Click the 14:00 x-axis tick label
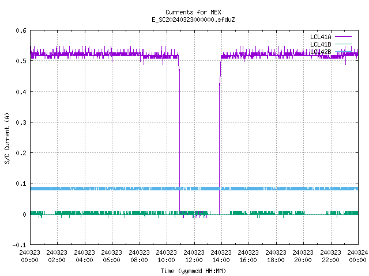This screenshot has height=276, width=369. [221, 260]
